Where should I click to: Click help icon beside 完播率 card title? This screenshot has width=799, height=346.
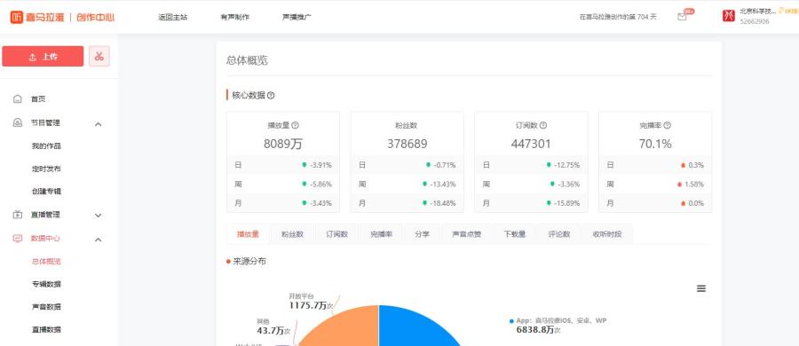click(667, 125)
